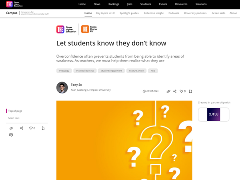This screenshot has width=240, height=180.
Task: Select Key topics in HE tab
Action: click(x=105, y=13)
